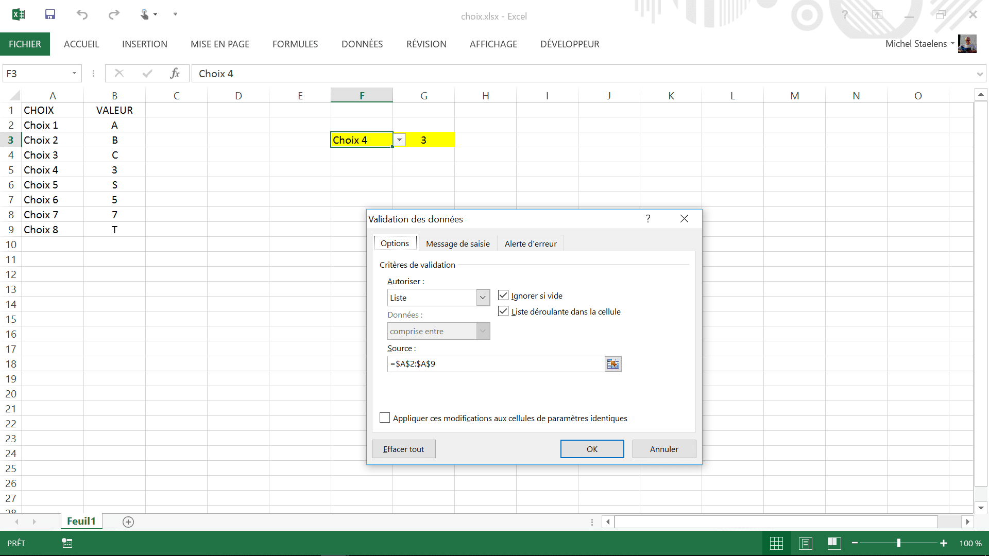
Task: Switch to Message de saisie tab
Action: pos(457,244)
